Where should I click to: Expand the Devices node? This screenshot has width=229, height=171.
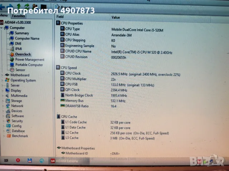(x=3, y=111)
